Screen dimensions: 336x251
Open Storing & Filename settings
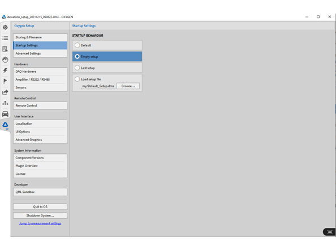pos(40,37)
